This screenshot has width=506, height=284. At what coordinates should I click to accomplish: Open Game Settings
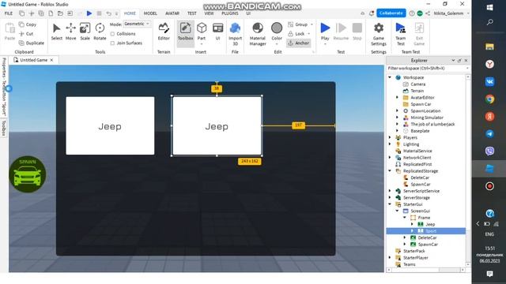pyautogui.click(x=379, y=34)
